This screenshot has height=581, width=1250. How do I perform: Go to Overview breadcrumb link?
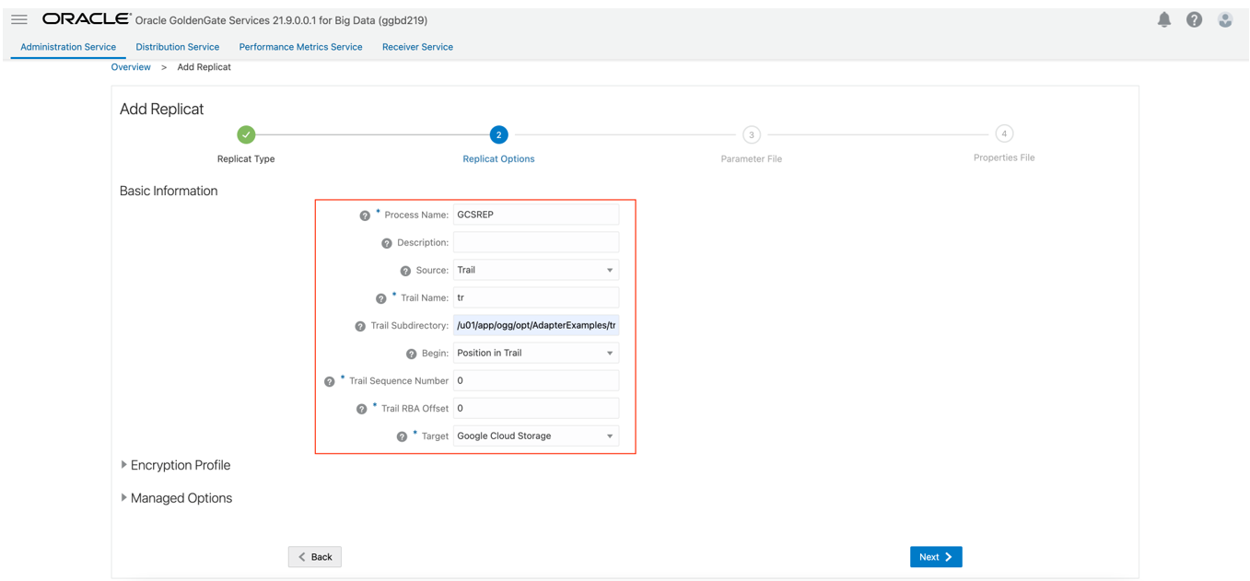[131, 67]
